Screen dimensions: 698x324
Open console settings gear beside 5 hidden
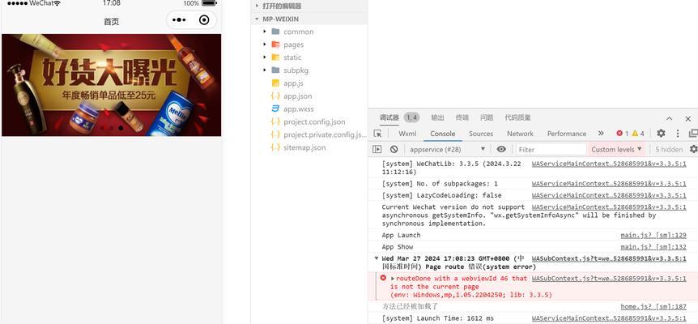pos(693,150)
